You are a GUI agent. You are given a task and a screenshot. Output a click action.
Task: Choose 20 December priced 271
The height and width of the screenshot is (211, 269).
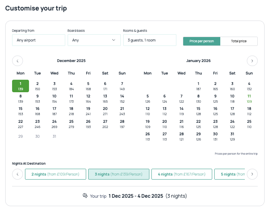tap(105, 111)
